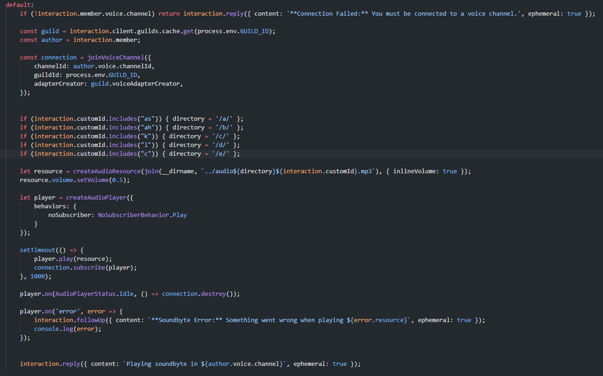
Task: Click the 'console.log(error);' line
Action: point(67,329)
